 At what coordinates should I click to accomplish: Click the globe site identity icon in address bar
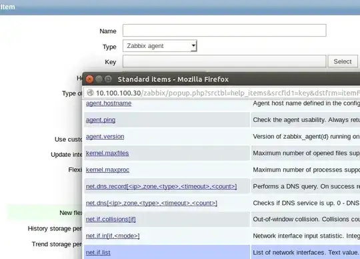pyautogui.click(x=90, y=93)
